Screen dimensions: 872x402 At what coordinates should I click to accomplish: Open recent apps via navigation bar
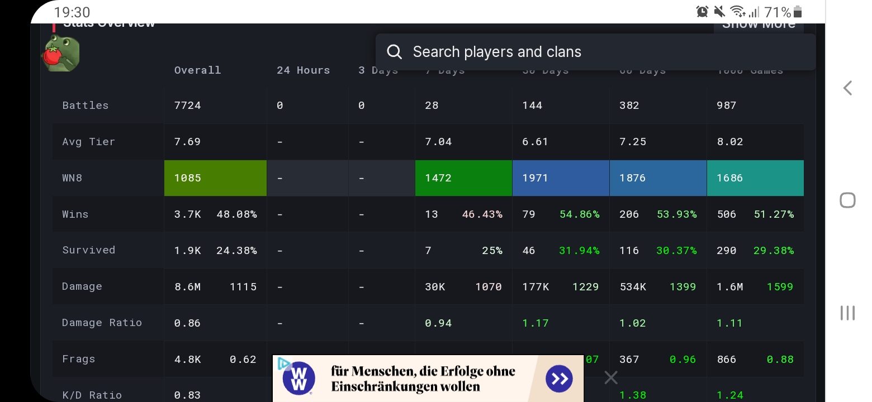pos(847,313)
